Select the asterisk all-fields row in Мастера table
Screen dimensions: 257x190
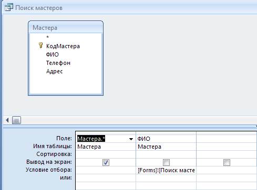click(x=47, y=37)
